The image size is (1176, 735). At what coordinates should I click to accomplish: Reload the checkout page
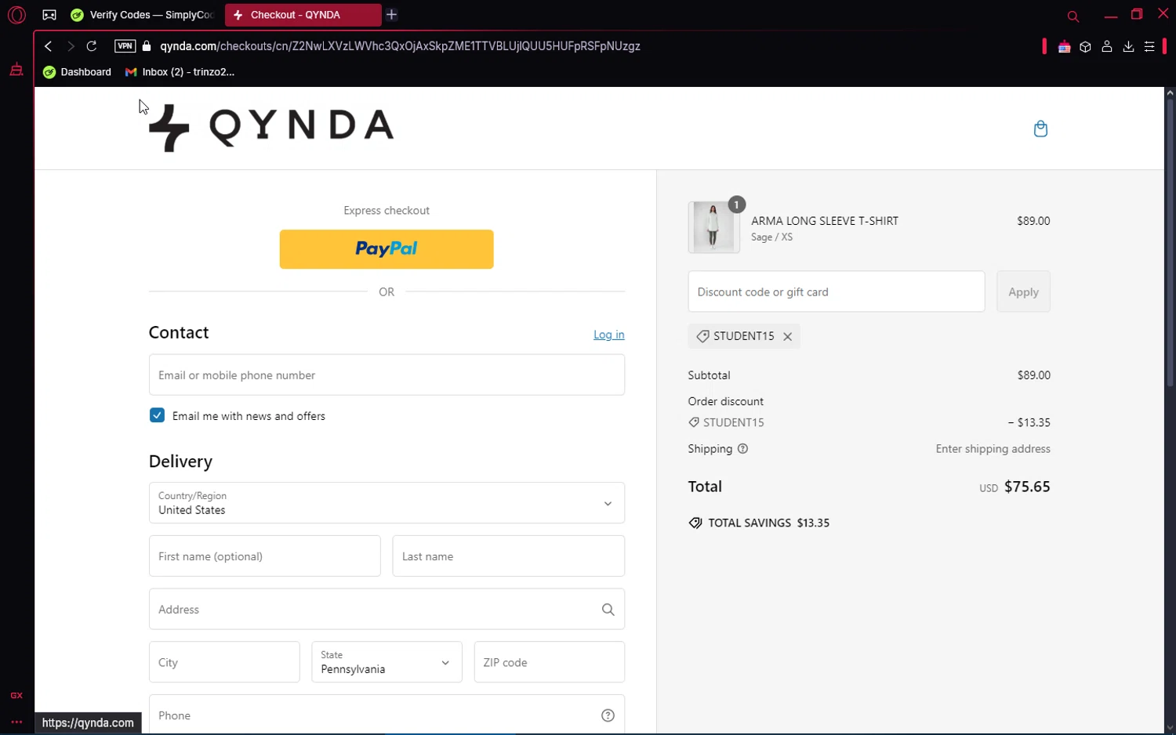coord(92,46)
